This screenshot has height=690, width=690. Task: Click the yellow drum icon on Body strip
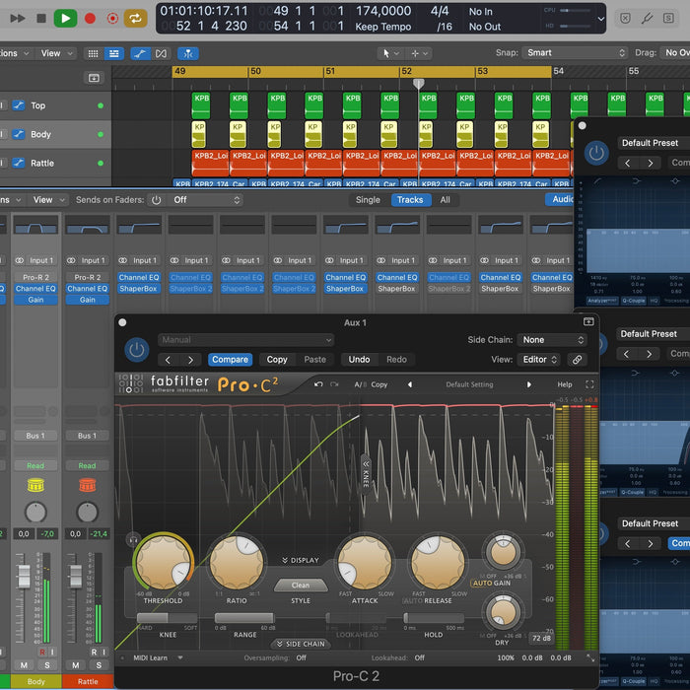point(35,485)
